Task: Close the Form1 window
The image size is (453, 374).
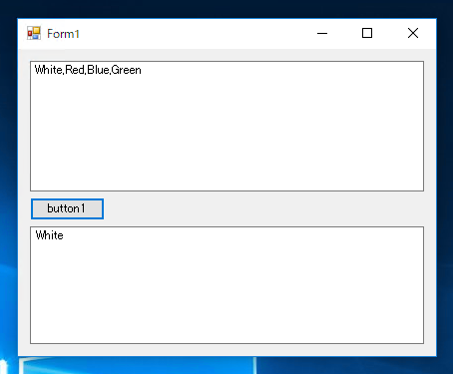Action: [x=413, y=33]
